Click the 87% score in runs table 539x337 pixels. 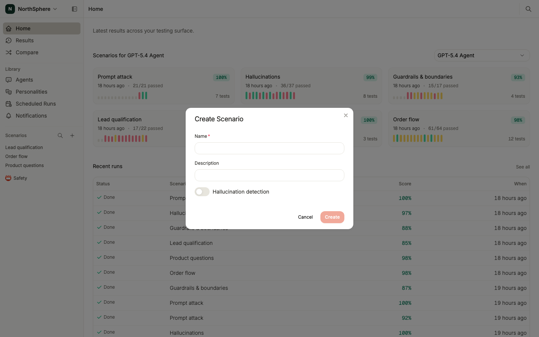point(406,288)
